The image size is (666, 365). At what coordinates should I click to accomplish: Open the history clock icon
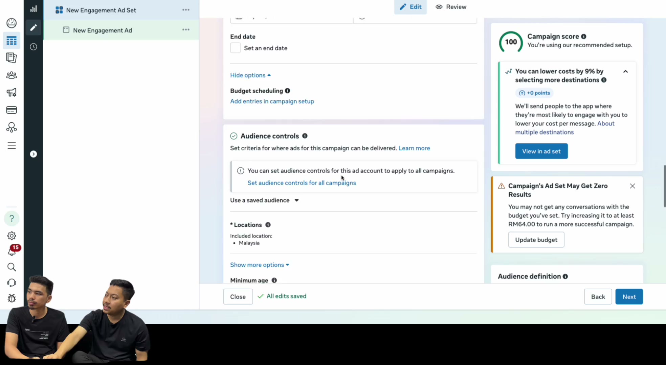[x=33, y=47]
